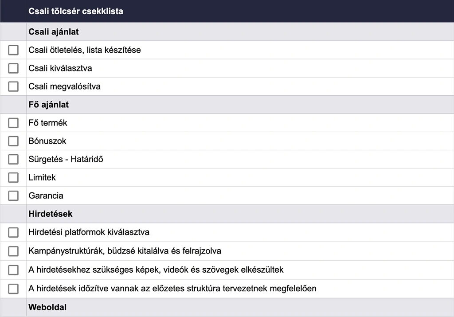The image size is (454, 317).
Task: Toggle the 'Garancia' checkbox
Action: tap(13, 196)
